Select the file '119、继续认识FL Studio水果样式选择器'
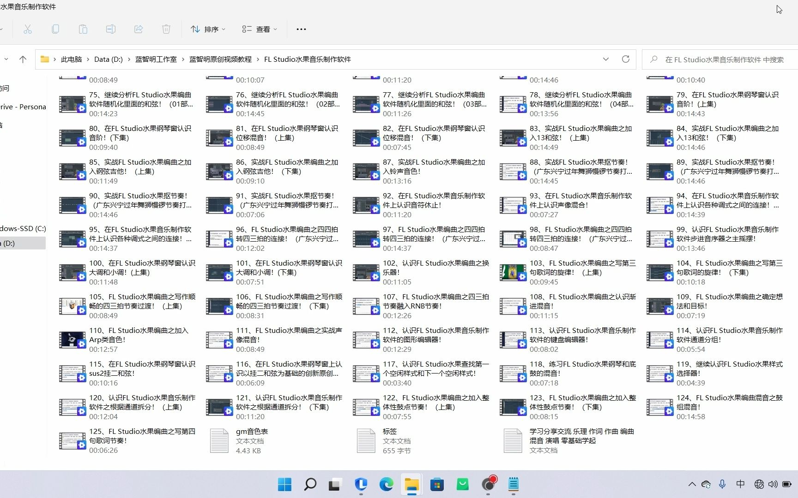The image size is (798, 498). point(715,373)
